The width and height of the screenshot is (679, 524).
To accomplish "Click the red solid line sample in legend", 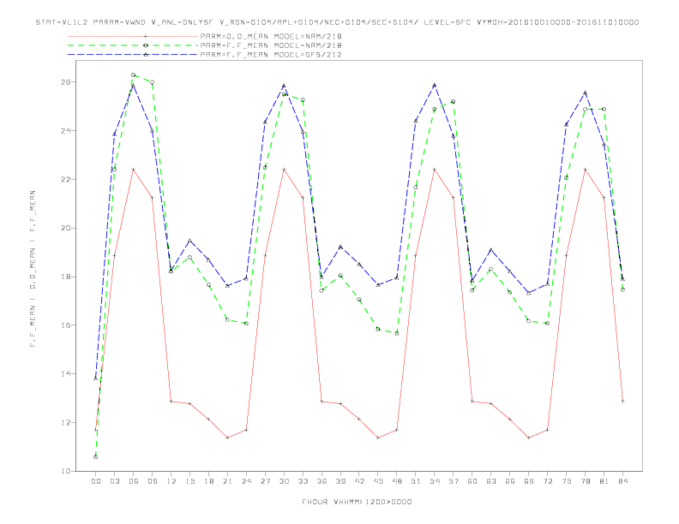I will click(x=133, y=36).
